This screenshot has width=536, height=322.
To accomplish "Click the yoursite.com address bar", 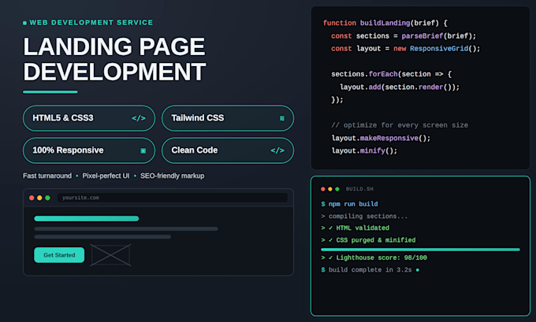I will [x=173, y=198].
